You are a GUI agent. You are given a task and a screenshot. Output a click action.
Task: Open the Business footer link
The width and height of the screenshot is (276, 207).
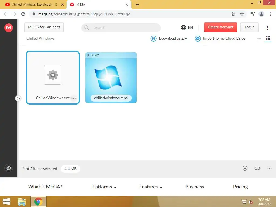coord(195,187)
